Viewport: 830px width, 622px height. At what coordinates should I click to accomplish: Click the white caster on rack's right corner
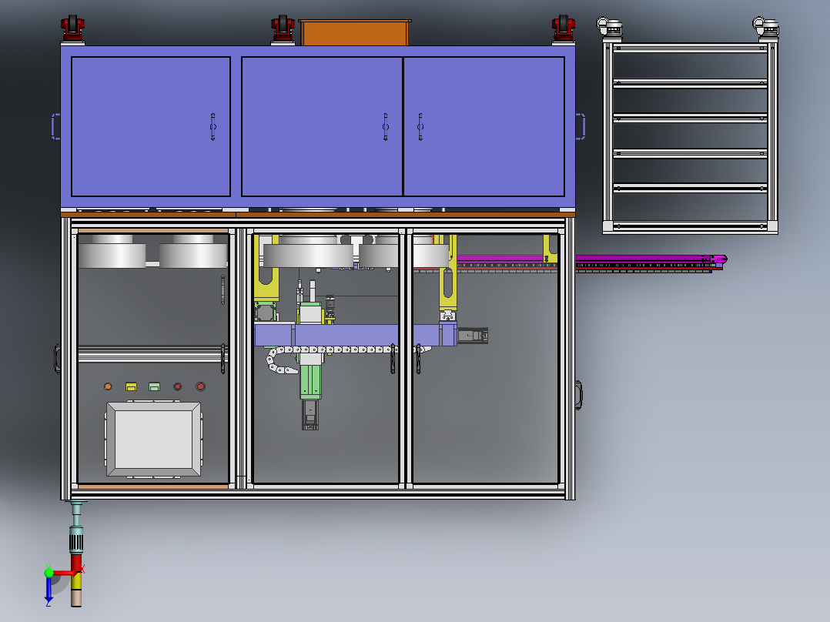click(765, 27)
